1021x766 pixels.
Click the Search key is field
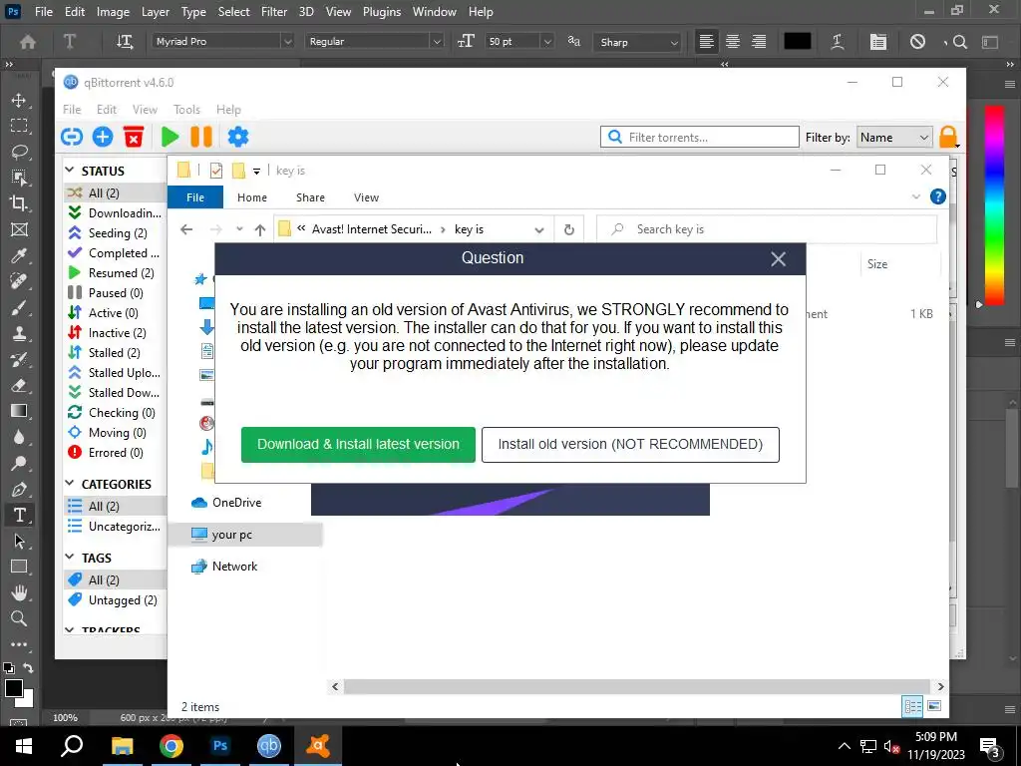coord(767,229)
